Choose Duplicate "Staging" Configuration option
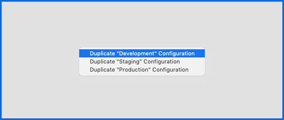The height and width of the screenshot is (120, 284). [142, 61]
